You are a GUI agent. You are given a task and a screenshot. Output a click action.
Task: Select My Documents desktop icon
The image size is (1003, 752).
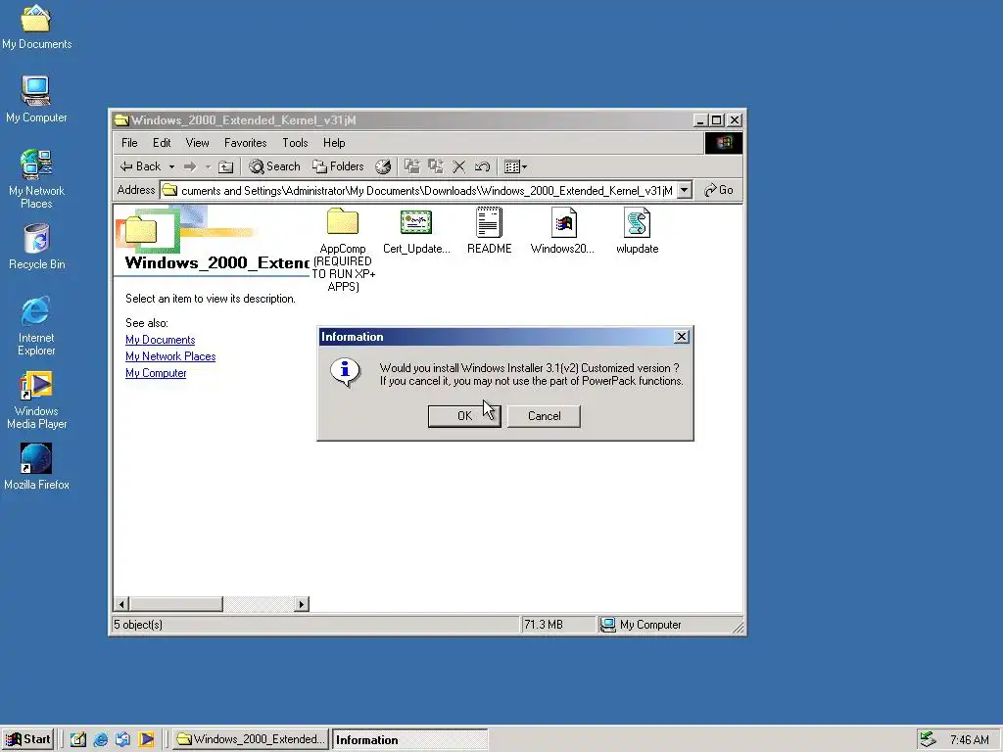pos(36,26)
